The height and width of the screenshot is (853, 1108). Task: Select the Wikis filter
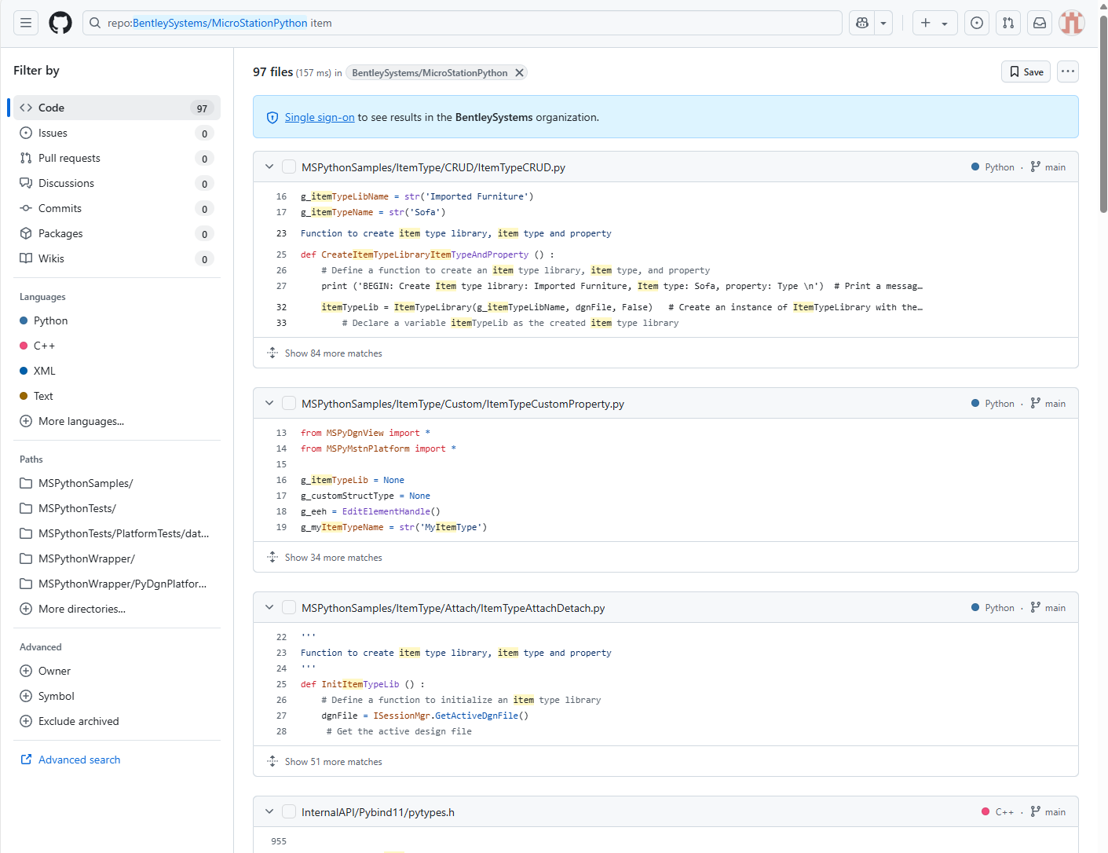pyautogui.click(x=117, y=258)
